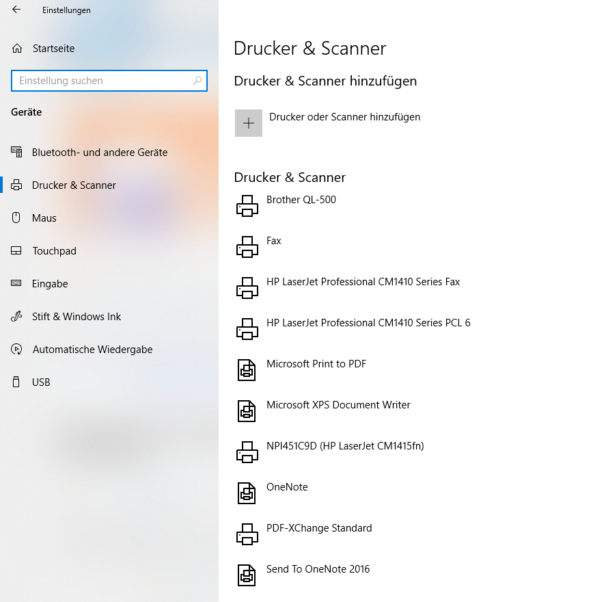Screen dimensions: 606x602
Task: Open Bluetooth- und andere Geräte settings
Action: [100, 152]
